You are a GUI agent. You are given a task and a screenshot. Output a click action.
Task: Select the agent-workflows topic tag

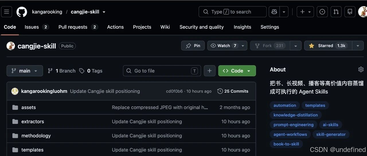[x=290, y=134]
